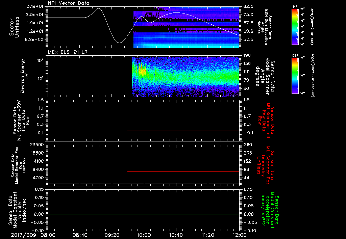Click the green velocity line at zero
This screenshot has width=346, height=239.
coord(143,214)
